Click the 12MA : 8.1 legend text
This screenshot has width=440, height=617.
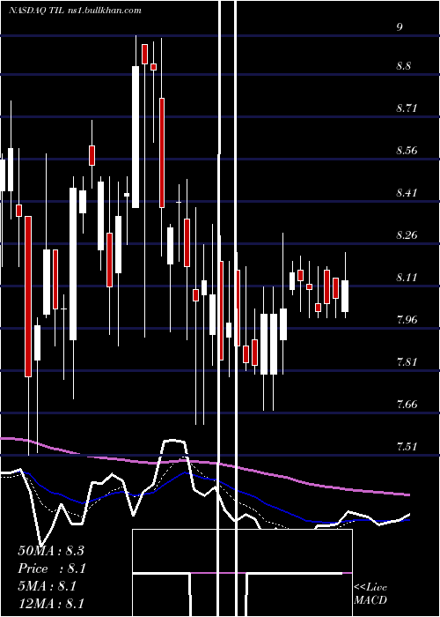click(x=51, y=603)
